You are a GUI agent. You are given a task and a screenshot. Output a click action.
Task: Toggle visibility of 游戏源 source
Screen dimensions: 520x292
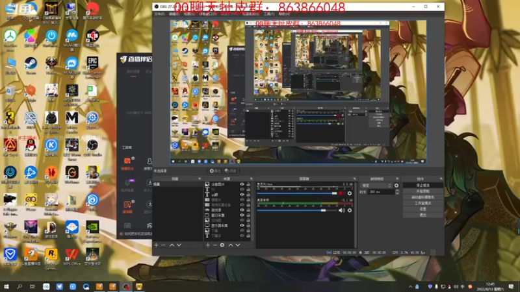242,210
